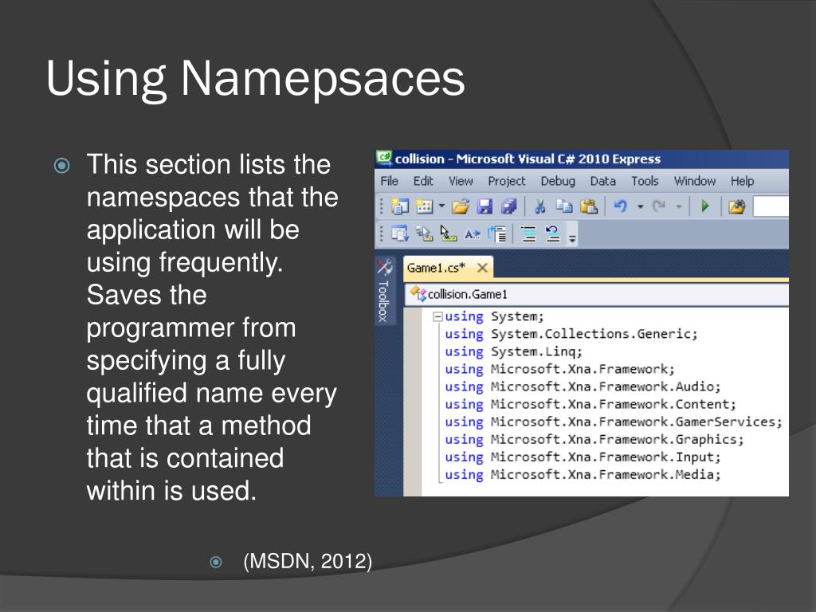The image size is (816, 612).
Task: Click the Find in Files binoculars icon
Action: click(736, 206)
